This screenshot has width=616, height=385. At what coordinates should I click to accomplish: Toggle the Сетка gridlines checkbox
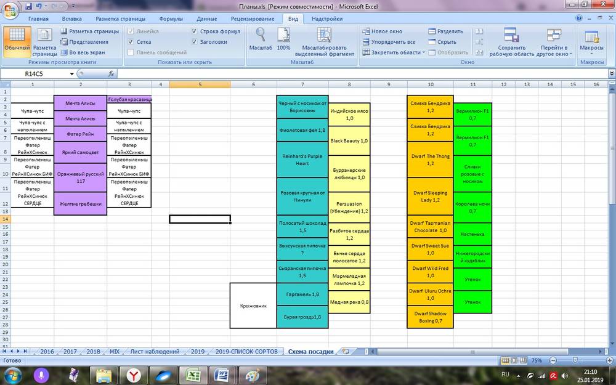click(x=131, y=42)
